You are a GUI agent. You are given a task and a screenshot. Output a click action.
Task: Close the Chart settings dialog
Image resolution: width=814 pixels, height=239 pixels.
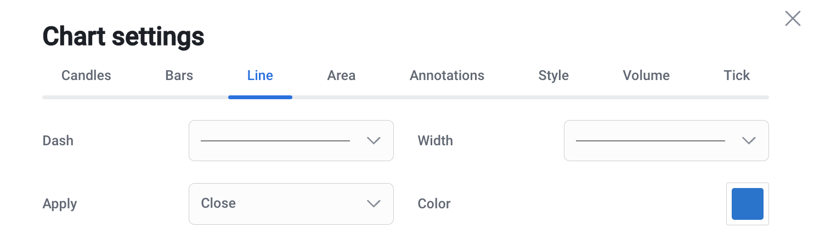click(793, 19)
